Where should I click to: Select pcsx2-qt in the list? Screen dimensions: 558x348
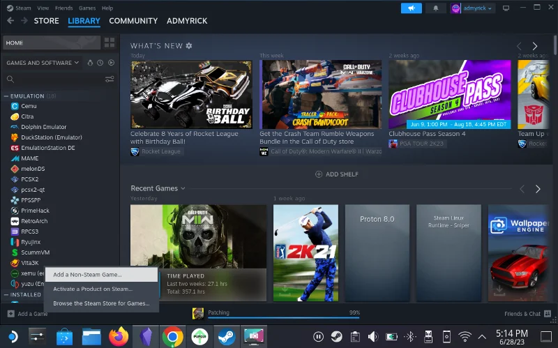pos(33,190)
